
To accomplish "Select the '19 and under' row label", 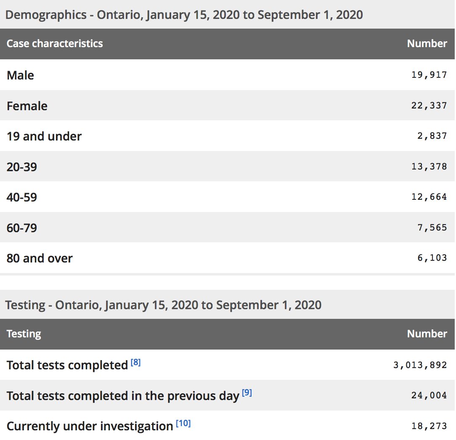I will pos(44,136).
